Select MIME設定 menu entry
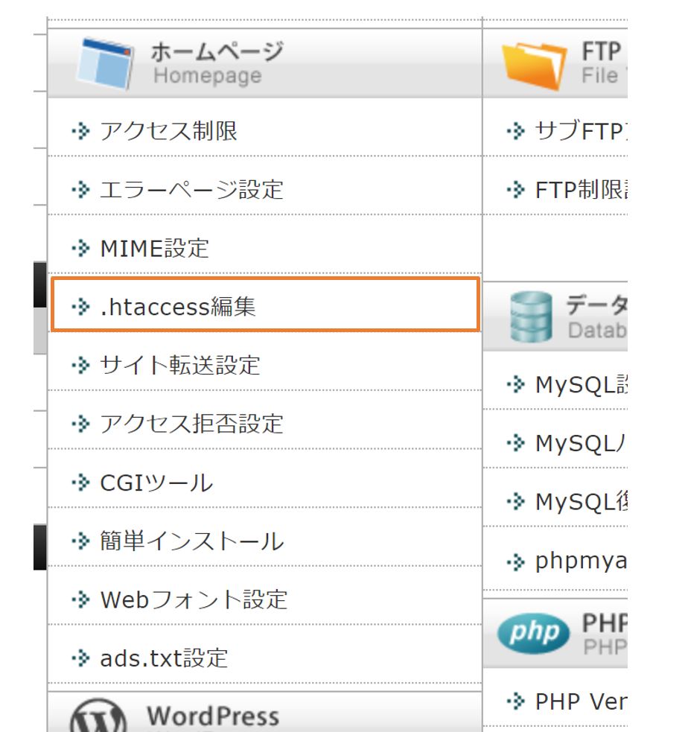The width and height of the screenshot is (685, 732). point(154,248)
